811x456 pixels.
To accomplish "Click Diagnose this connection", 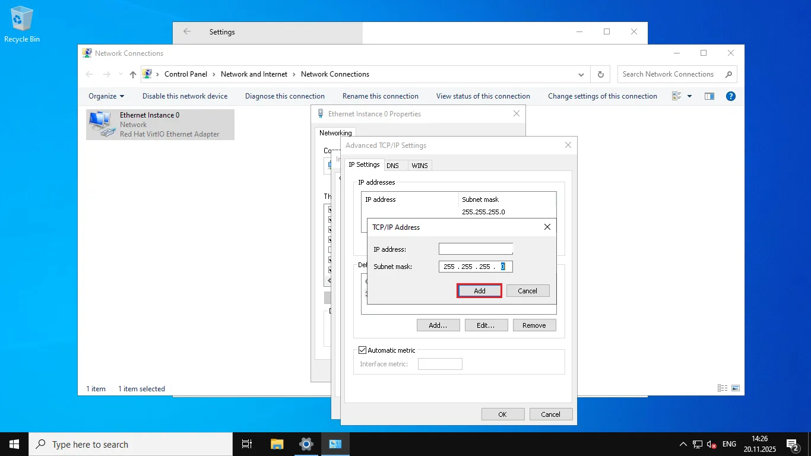I will 284,96.
